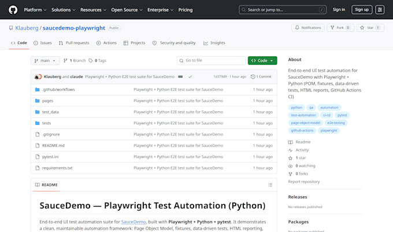The image size is (393, 232).
Task: Switch to the Issues tab
Action: coord(43,43)
